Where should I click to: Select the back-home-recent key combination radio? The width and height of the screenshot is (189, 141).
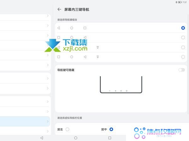coord(183,28)
